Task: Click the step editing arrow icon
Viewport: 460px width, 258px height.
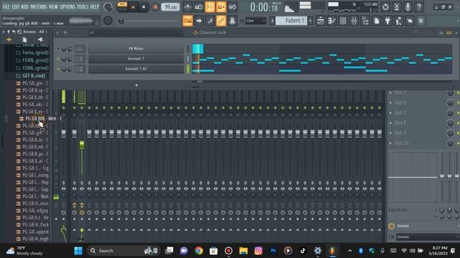Action: (x=199, y=21)
